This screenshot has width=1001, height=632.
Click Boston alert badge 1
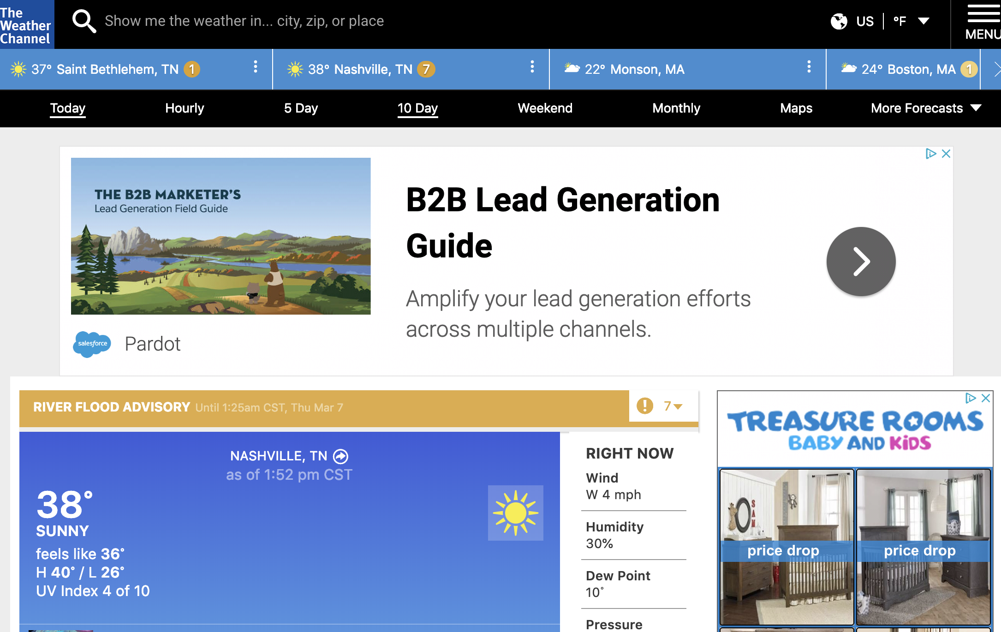pos(969,69)
